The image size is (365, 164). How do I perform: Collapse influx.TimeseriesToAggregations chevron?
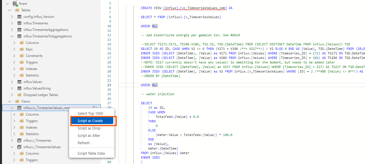coord(12,36)
